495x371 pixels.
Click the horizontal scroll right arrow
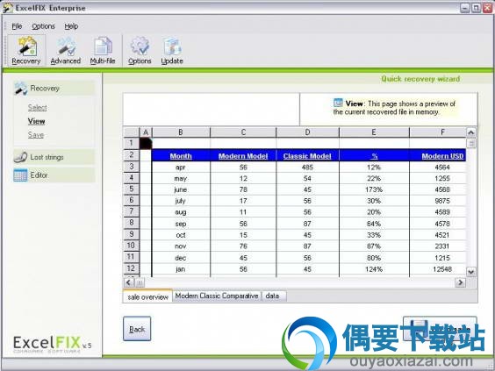tap(460, 282)
